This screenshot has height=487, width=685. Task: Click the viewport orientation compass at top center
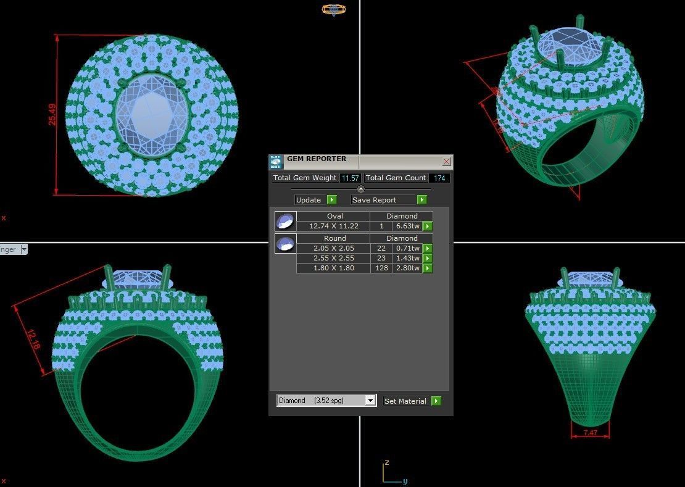click(x=334, y=10)
